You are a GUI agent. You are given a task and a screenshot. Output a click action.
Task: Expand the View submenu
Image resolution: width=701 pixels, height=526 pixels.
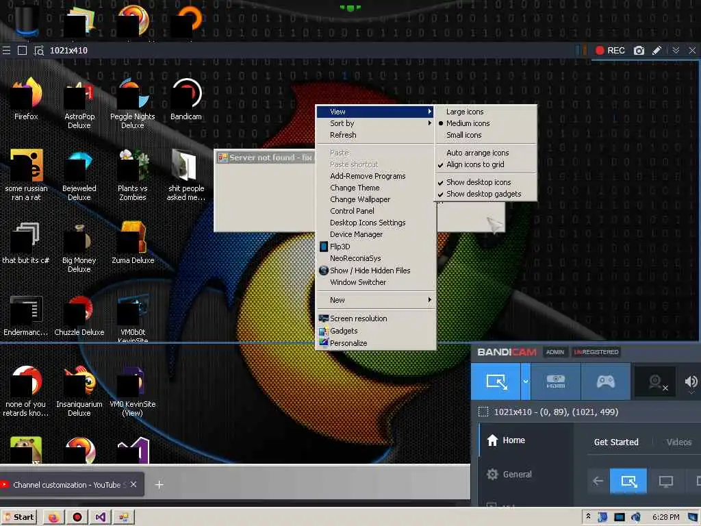pos(376,112)
